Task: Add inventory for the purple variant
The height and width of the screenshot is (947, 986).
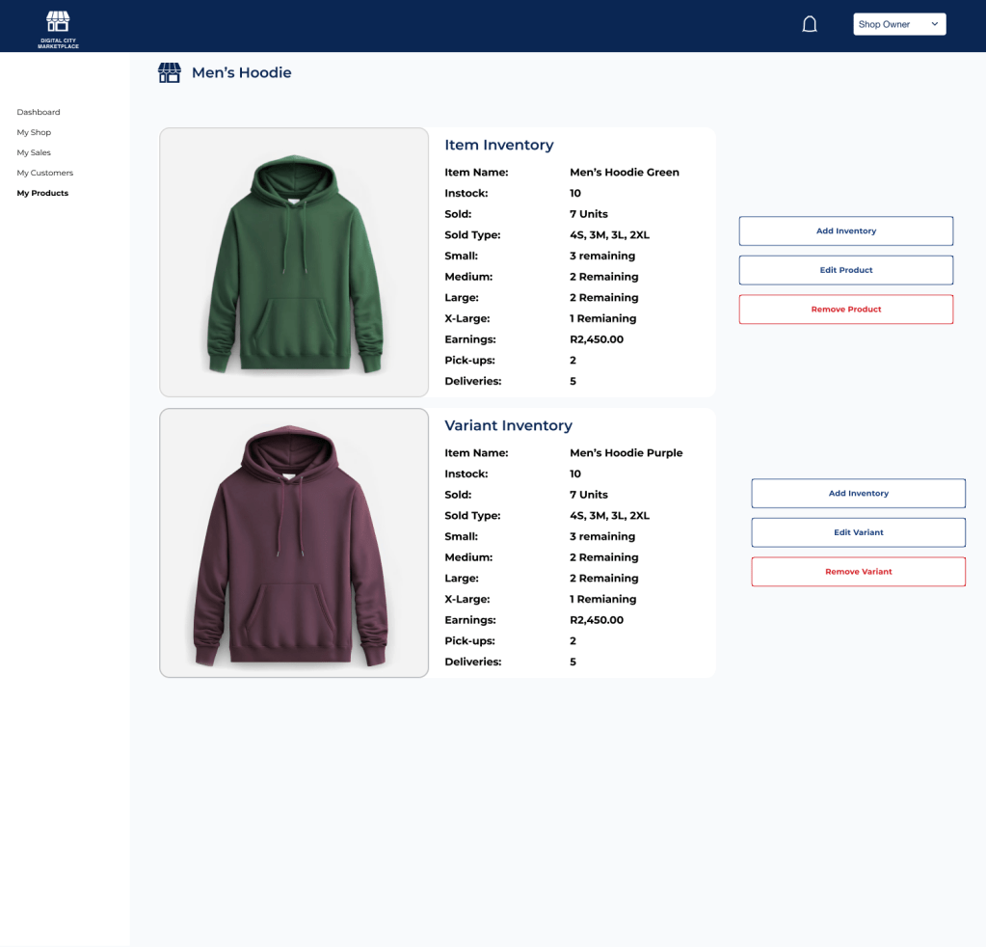Action: pyautogui.click(x=858, y=494)
